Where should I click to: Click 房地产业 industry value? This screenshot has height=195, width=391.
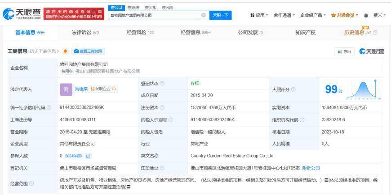coord(199,144)
